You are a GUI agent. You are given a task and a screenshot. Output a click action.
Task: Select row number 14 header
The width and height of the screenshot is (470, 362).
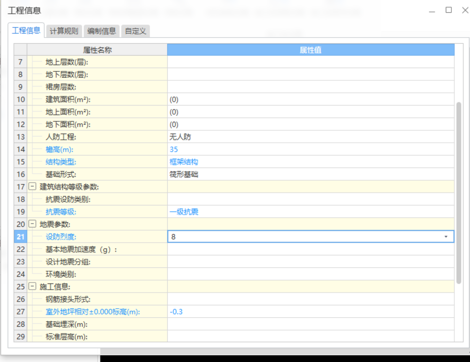point(20,149)
